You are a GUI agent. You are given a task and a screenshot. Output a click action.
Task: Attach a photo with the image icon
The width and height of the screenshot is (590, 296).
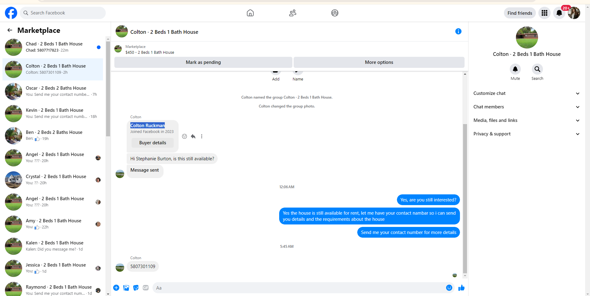click(126, 288)
